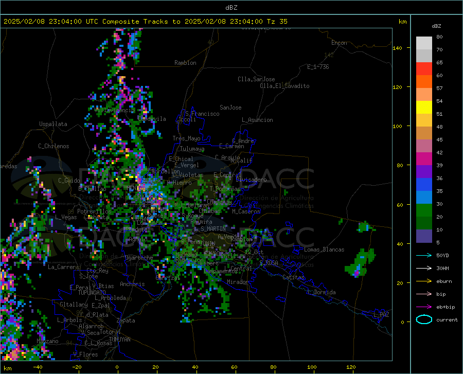The width and height of the screenshot is (463, 374).
Task: Select the Tres_Mayo label
Action: [x=186, y=138]
